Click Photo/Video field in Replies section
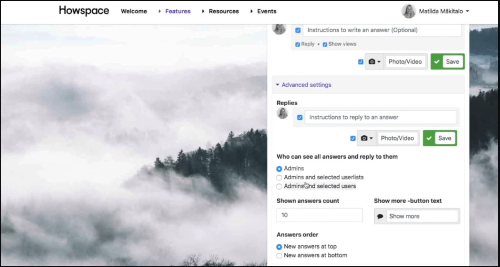The width and height of the screenshot is (500, 267). [397, 138]
